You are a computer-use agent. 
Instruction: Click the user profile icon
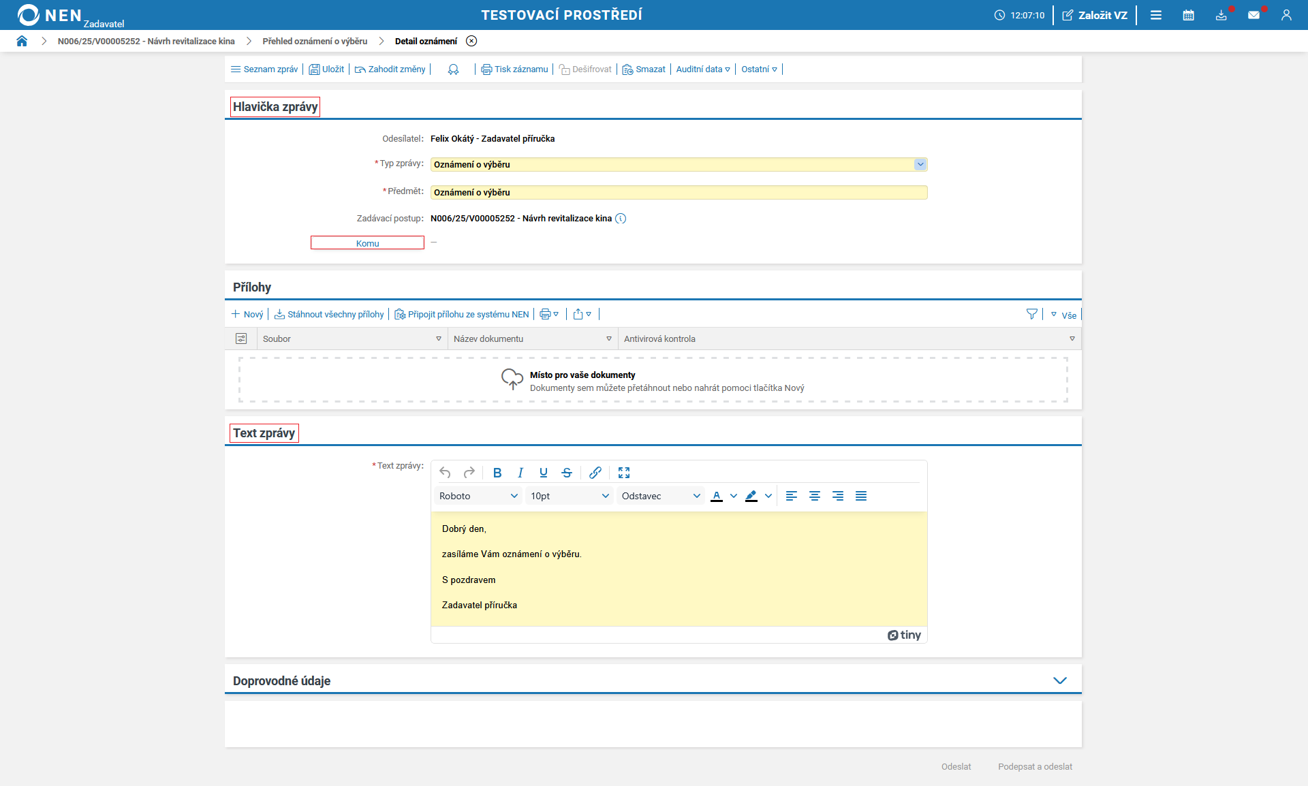tap(1286, 15)
